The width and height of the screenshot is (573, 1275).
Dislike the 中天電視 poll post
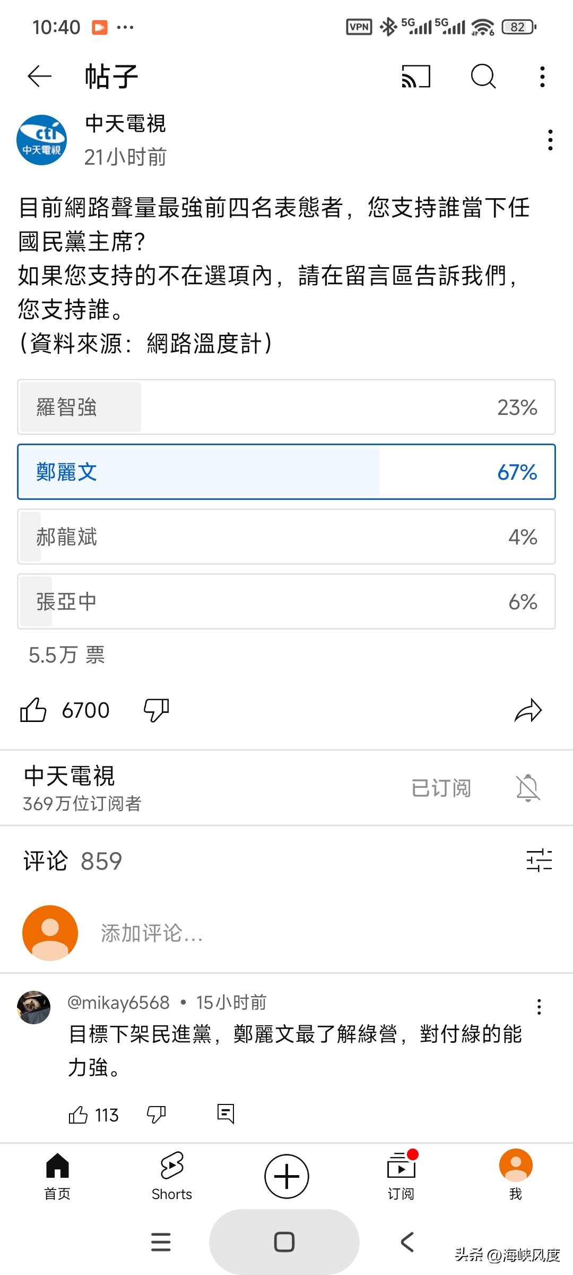[x=157, y=710]
